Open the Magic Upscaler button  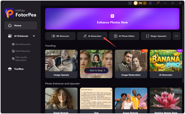click(x=156, y=36)
